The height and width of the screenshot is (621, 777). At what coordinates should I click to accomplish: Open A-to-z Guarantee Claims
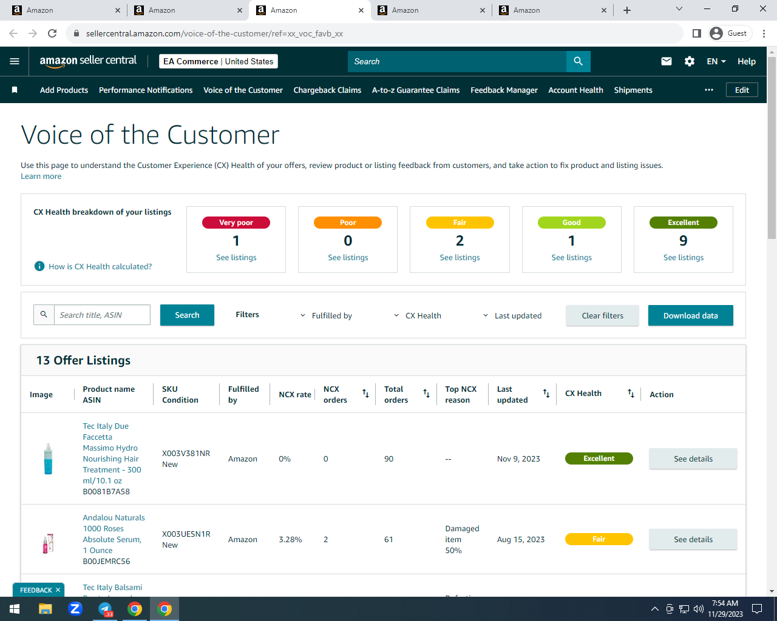pyautogui.click(x=416, y=90)
